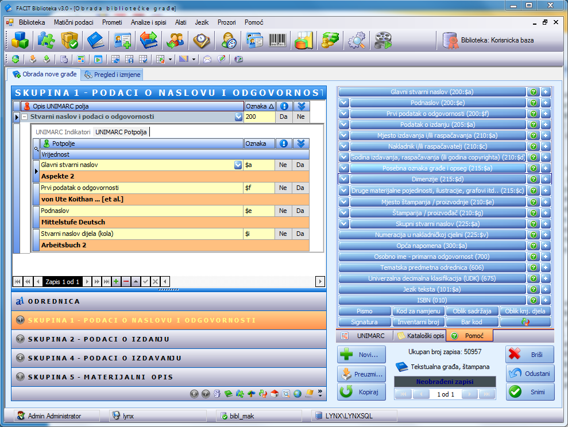Click the Briši button
Viewport: 568px width, 427px height.
(530, 355)
